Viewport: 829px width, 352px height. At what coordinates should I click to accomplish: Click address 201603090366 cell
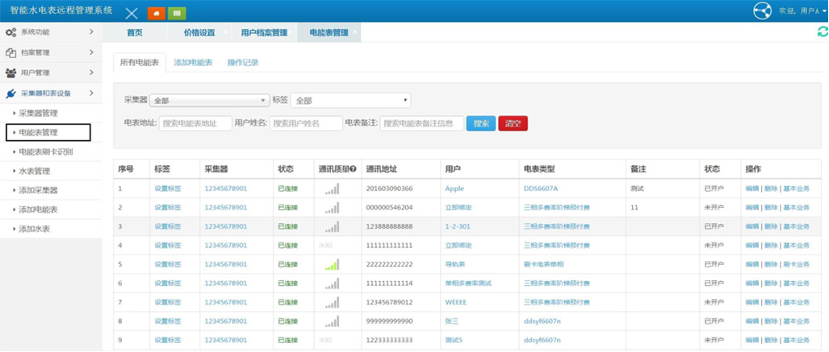(x=389, y=188)
